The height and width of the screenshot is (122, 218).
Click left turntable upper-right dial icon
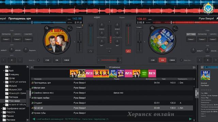coord(69,28)
